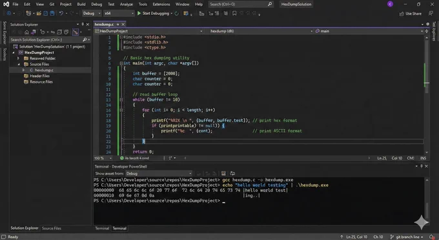The image size is (439, 240).
Task: Click the Save All icon in the toolbar
Action: pyautogui.click(x=52, y=13)
